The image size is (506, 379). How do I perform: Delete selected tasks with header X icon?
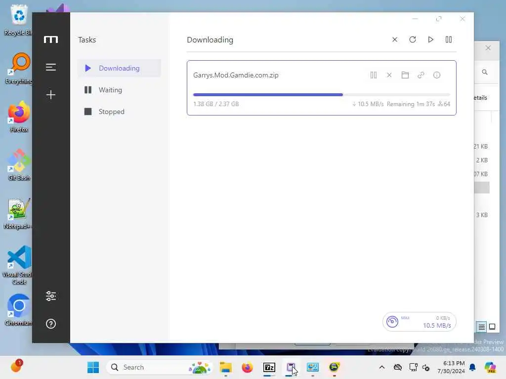pyautogui.click(x=395, y=39)
